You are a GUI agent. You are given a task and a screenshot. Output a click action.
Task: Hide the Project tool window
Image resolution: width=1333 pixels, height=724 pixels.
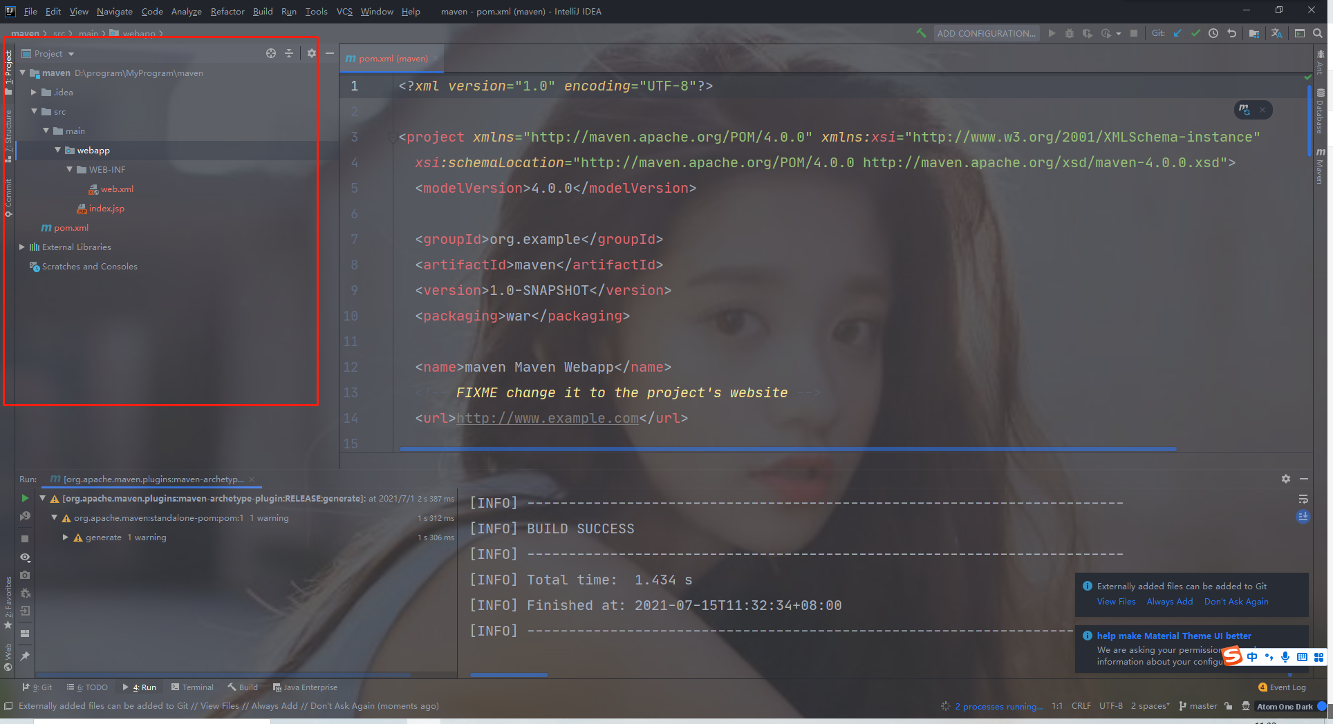pos(330,53)
